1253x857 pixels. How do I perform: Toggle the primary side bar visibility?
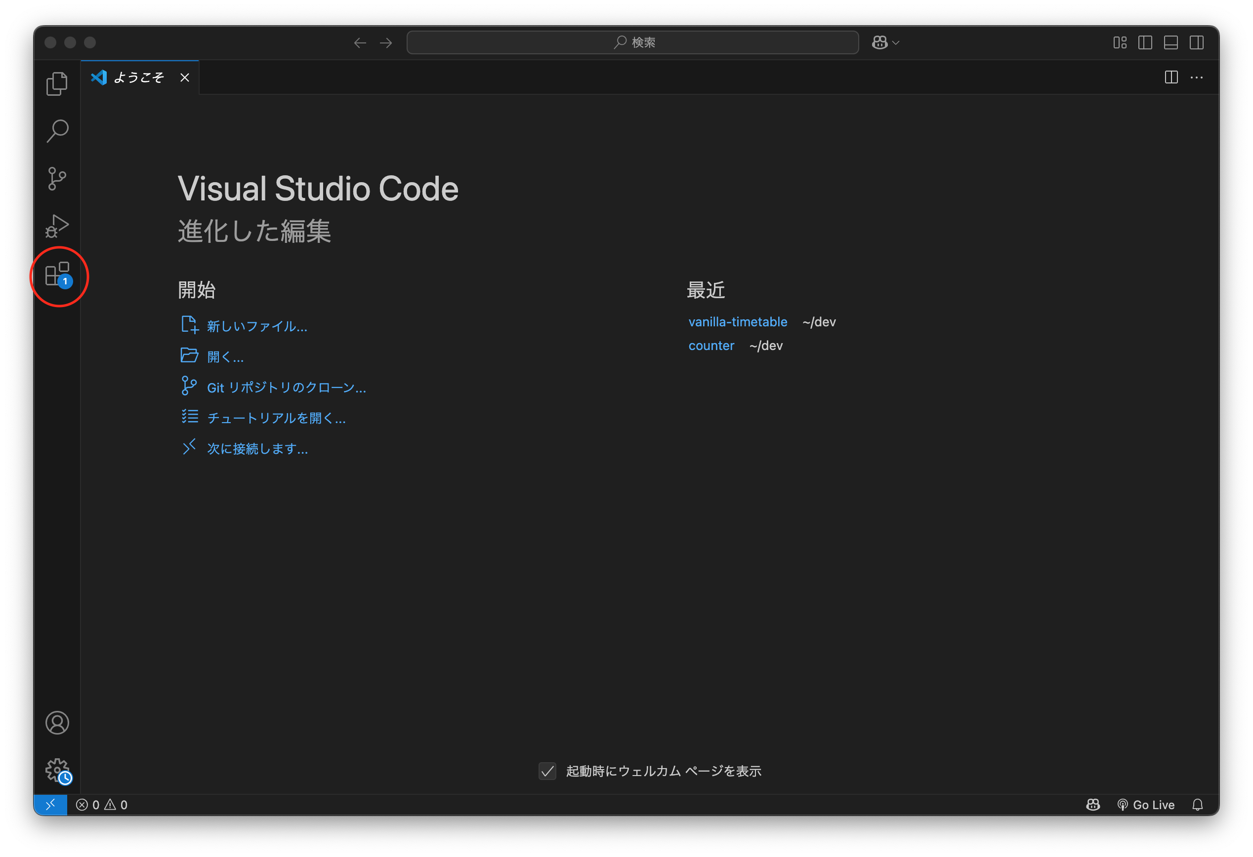tap(1145, 42)
